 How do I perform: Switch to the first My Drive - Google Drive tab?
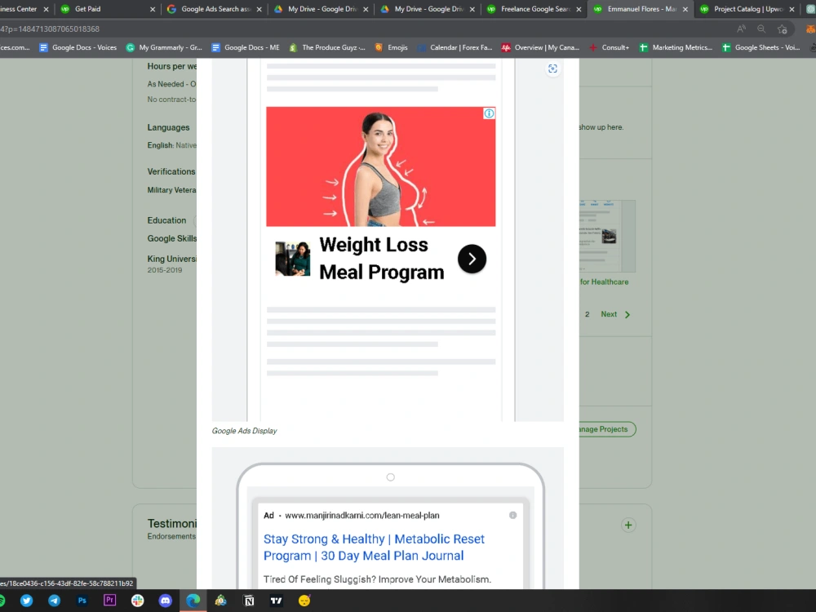tap(321, 9)
